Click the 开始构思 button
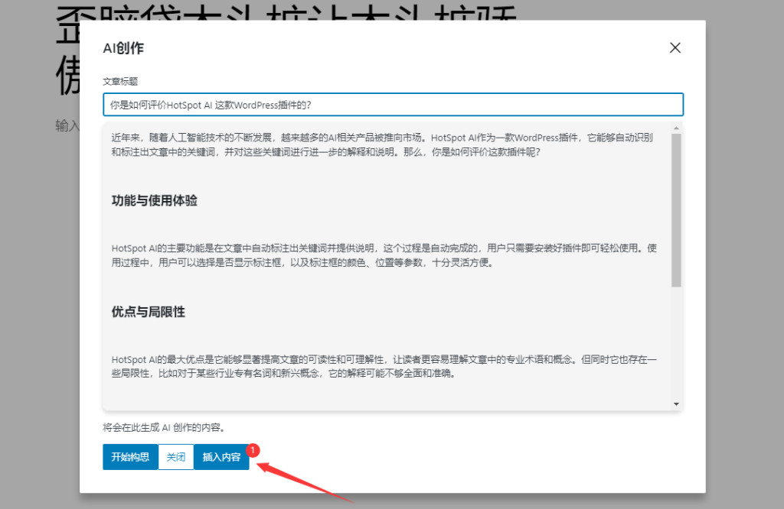 coord(129,456)
